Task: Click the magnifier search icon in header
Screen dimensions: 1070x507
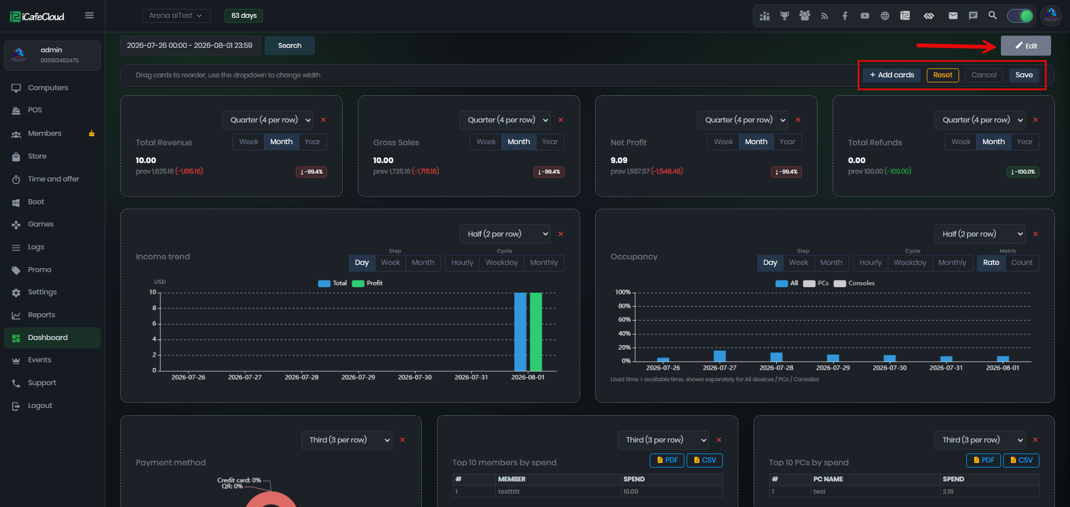Action: pos(993,16)
